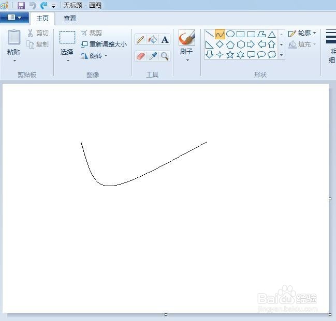Click the 复制 copy button

tap(37, 44)
